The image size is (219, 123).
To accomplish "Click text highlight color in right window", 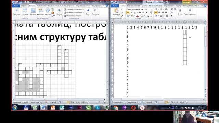I will (x=132, y=16).
